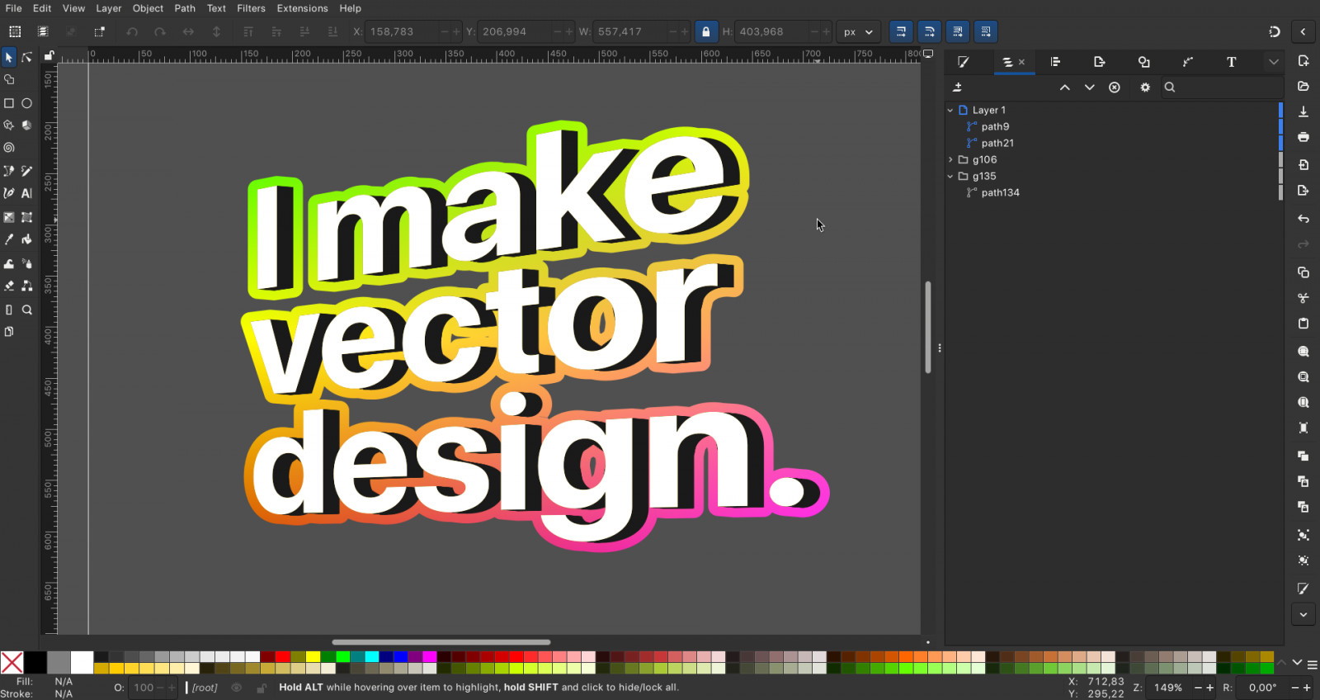Viewport: 1320px width, 700px height.
Task: Select the Zoom tool magnifier
Action: [26, 310]
